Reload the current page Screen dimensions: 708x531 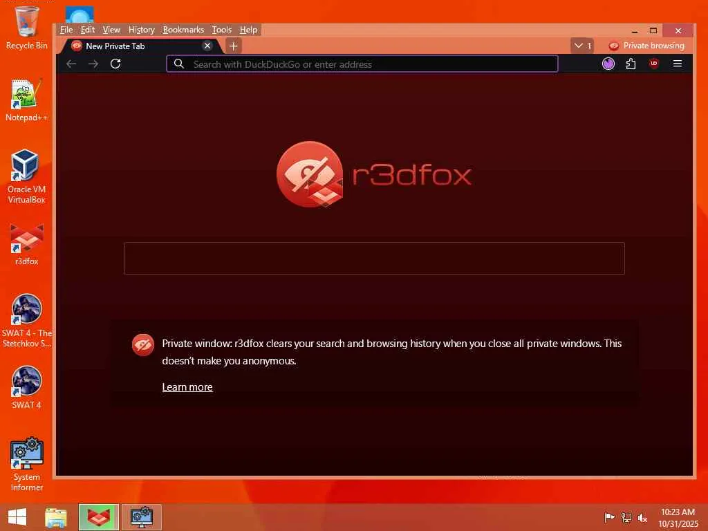115,64
